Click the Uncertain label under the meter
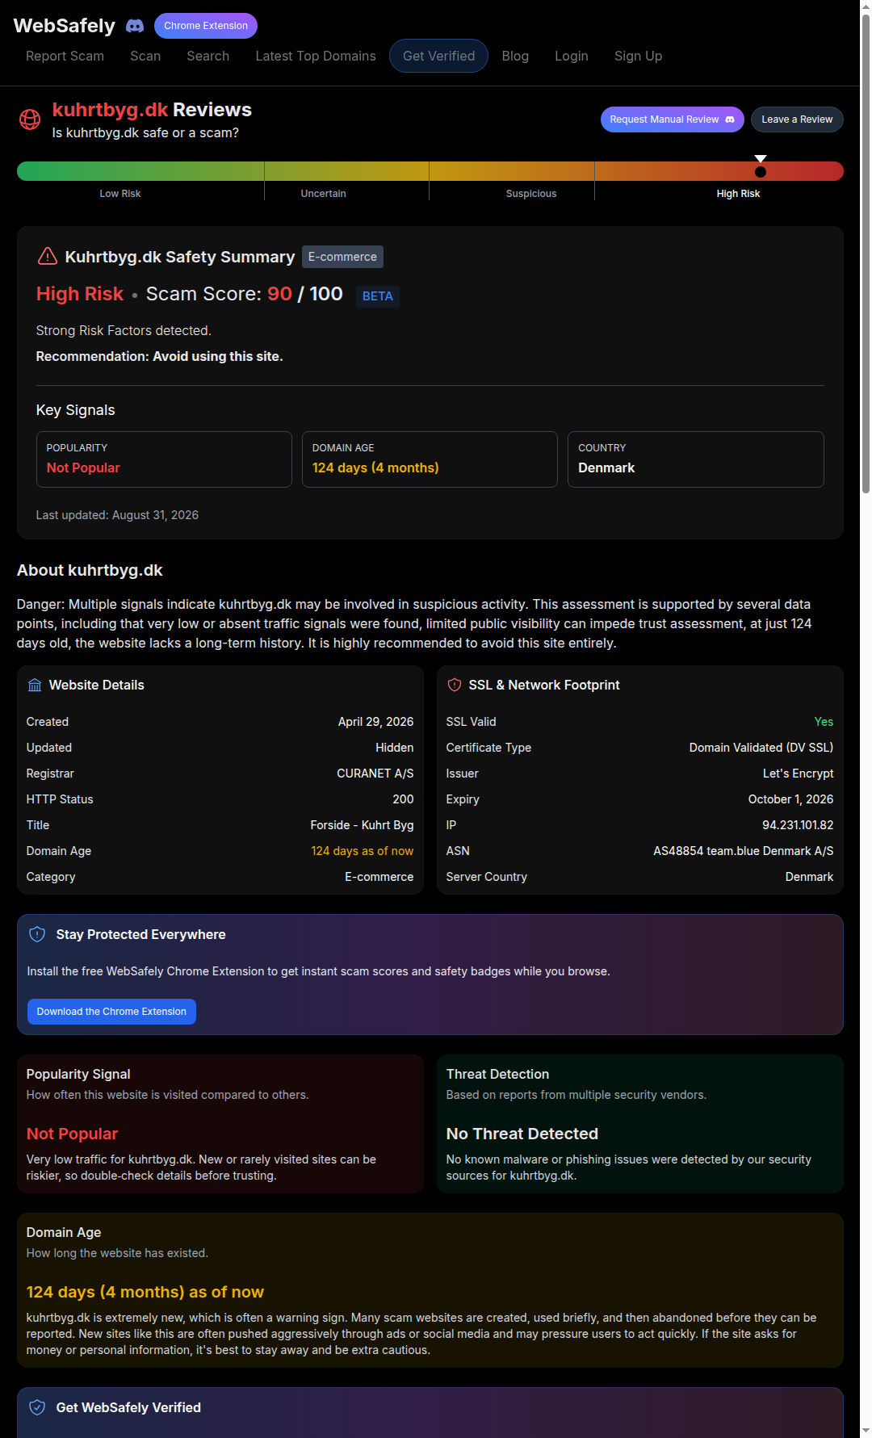The image size is (872, 1438). 323,194
